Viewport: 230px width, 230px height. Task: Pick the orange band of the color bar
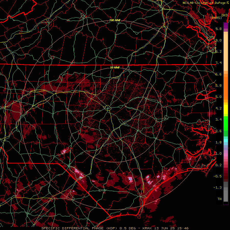[x=226, y=88]
